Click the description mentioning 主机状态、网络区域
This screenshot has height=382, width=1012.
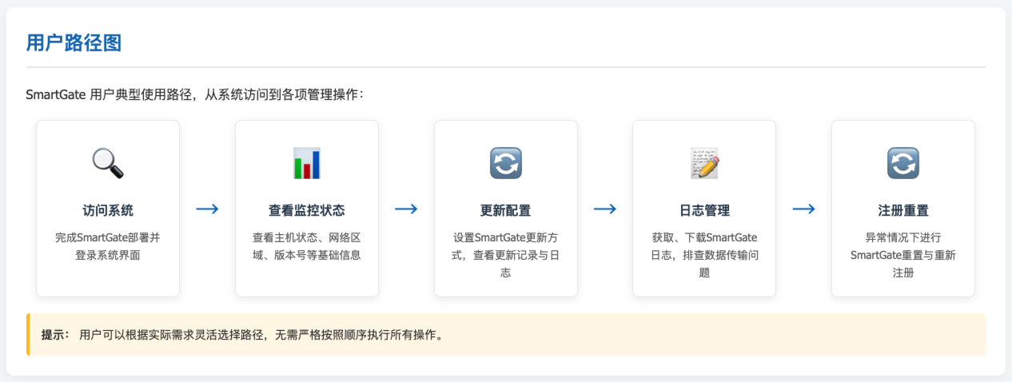point(307,246)
